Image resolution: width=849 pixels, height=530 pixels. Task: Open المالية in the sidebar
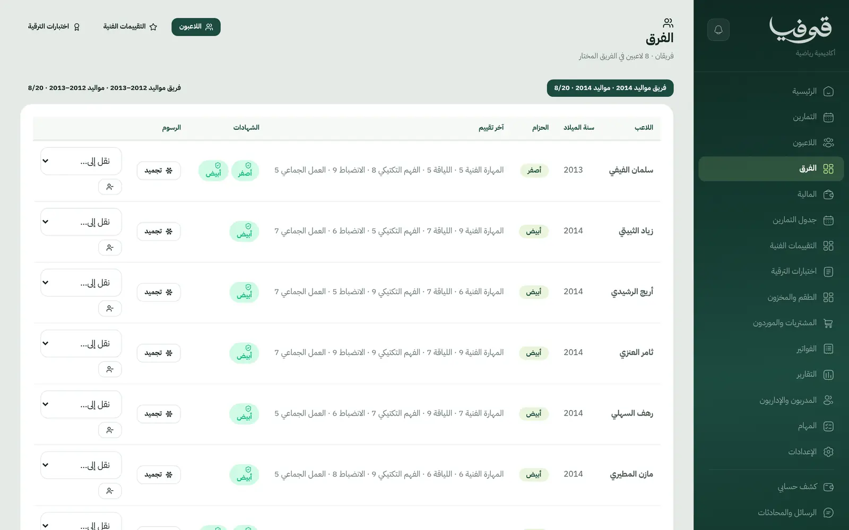point(771,195)
